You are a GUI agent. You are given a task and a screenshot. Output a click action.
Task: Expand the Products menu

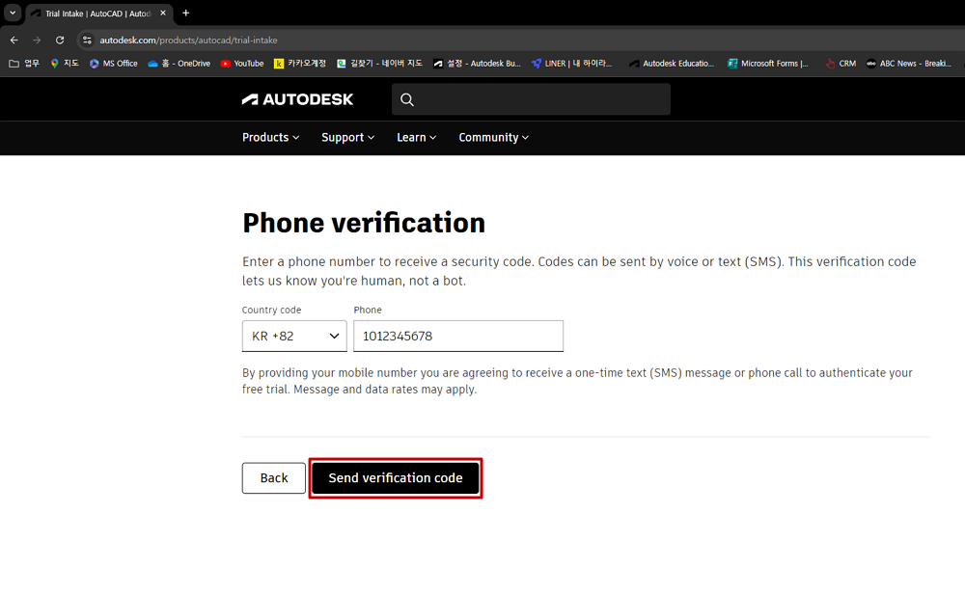click(x=271, y=137)
